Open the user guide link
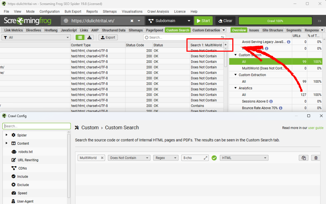This screenshot has width=326, height=204. click(x=316, y=128)
